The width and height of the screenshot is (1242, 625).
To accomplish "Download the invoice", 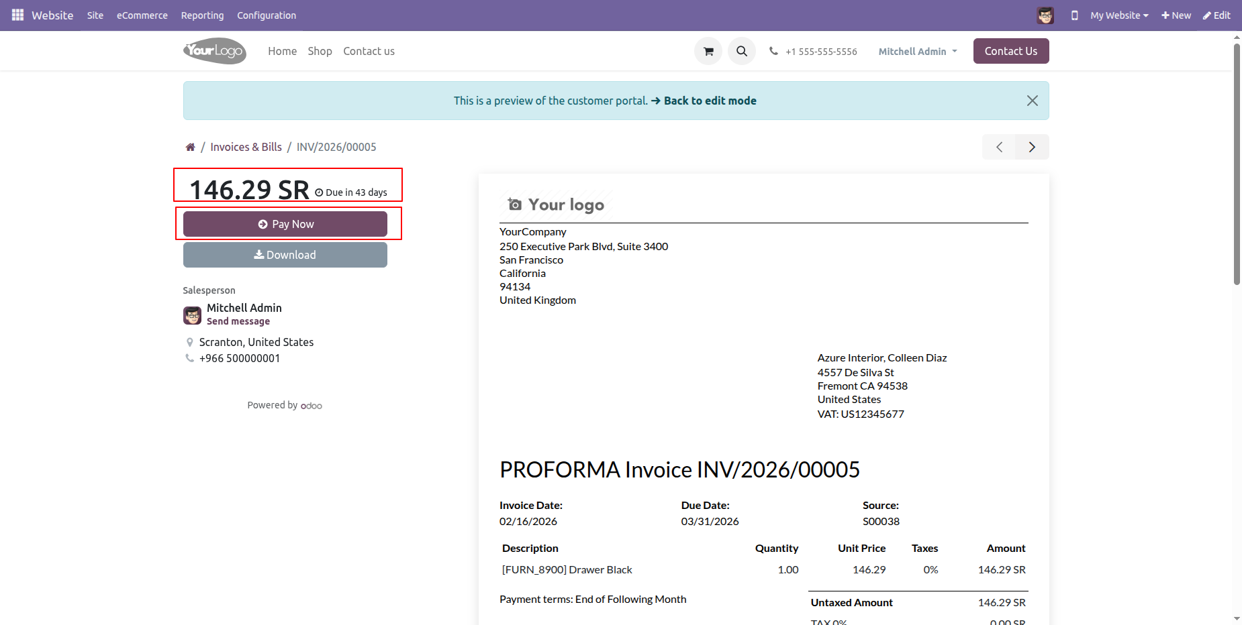I will pyautogui.click(x=285, y=255).
